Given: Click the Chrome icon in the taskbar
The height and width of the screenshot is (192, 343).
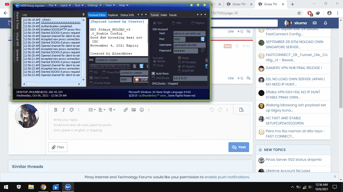Looking at the screenshot, I should click(x=43, y=187).
